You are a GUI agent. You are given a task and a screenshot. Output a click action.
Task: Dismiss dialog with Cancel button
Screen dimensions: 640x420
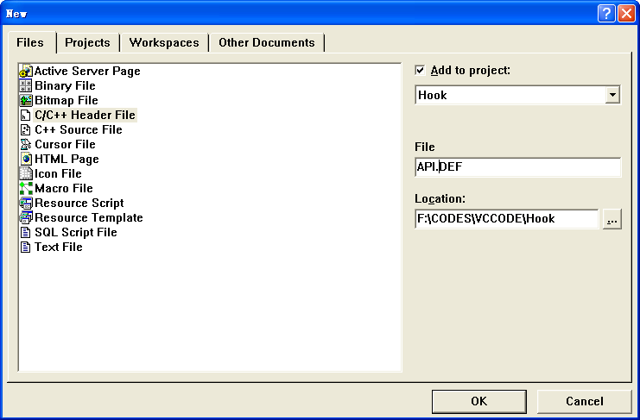click(584, 401)
